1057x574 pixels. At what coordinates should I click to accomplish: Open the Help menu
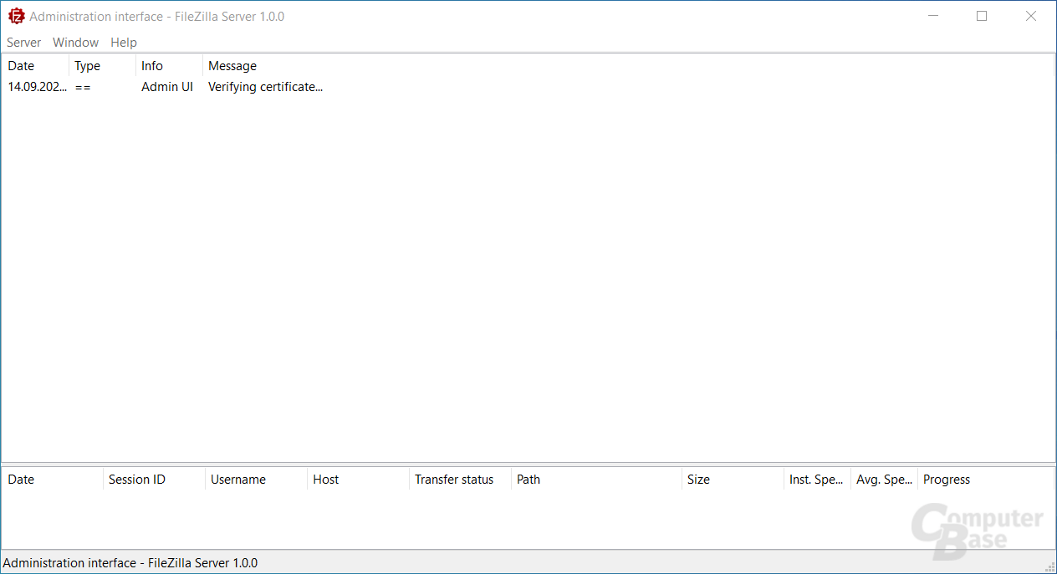click(x=124, y=43)
